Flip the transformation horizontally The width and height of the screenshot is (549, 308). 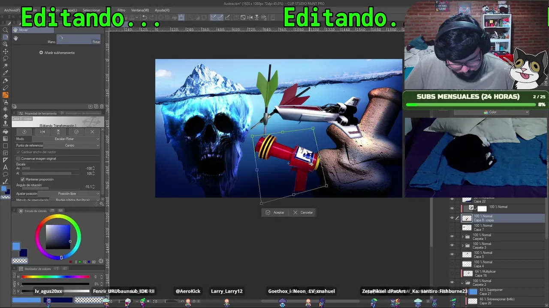point(42,132)
